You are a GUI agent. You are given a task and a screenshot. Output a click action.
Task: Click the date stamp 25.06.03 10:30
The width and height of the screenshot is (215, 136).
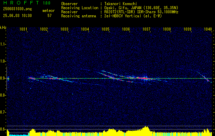click(x=17, y=16)
